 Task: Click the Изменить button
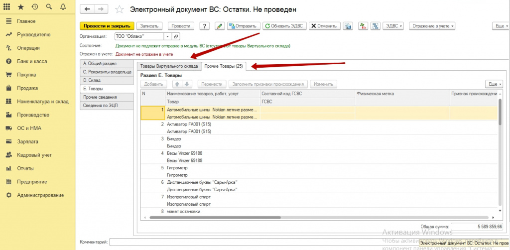[x=323, y=84]
